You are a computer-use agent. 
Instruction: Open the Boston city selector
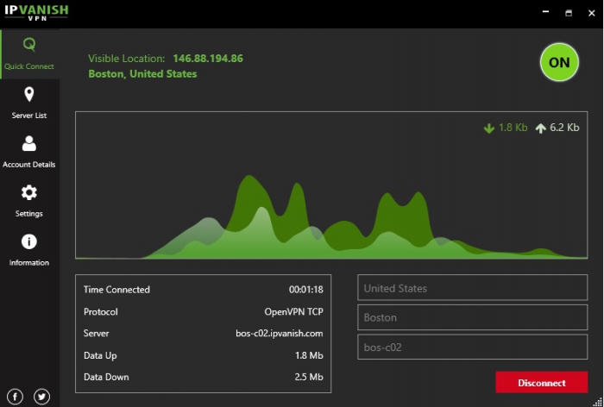tap(472, 317)
